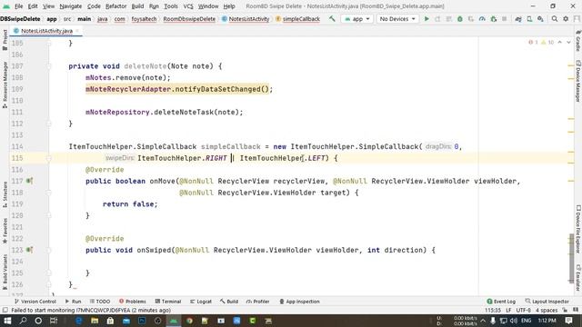The height and width of the screenshot is (327, 582).
Task: Collapse onSwiped method fold at line 123
Action: (48, 250)
